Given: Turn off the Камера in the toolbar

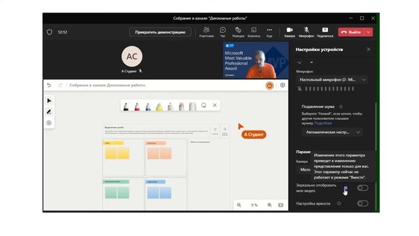Looking at the screenshot, I should [289, 32].
